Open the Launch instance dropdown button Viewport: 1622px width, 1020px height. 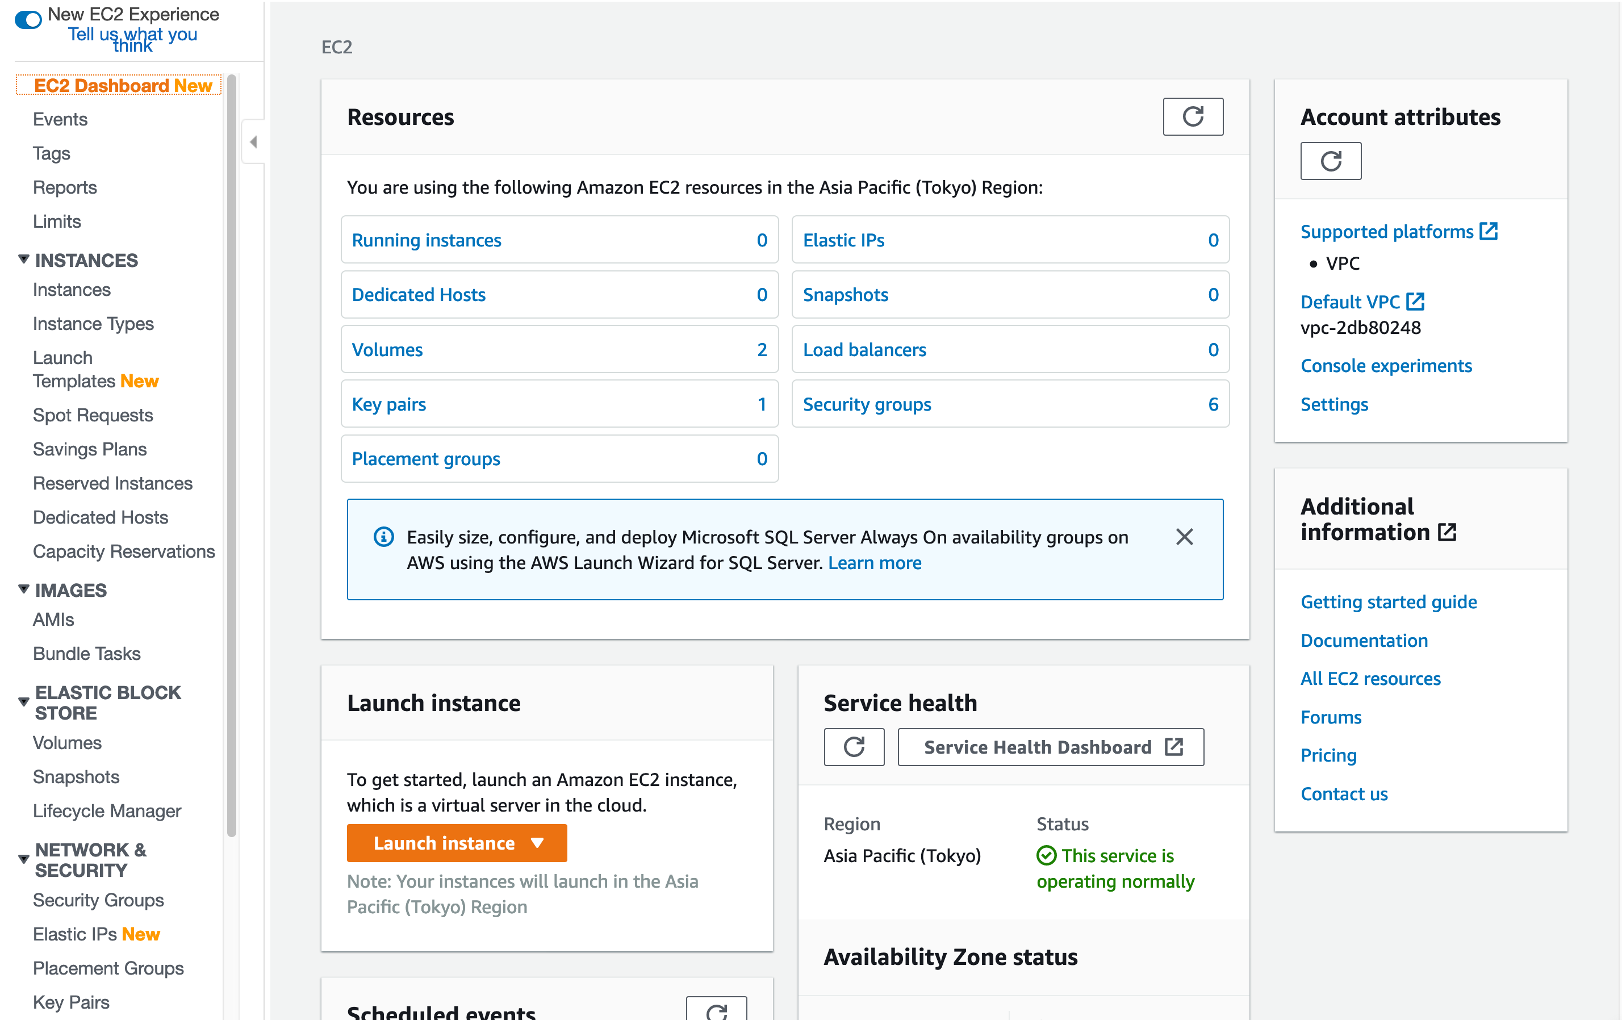[x=457, y=843]
